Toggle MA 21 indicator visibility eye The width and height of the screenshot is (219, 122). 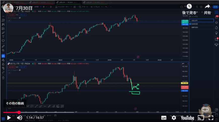click(x=20, y=18)
